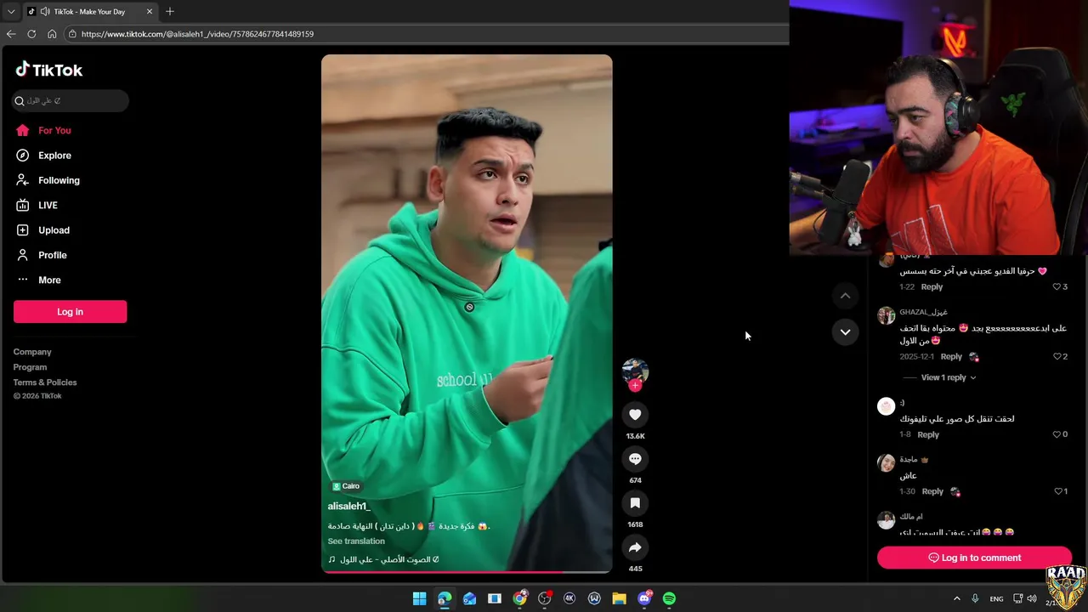Open the tab search dropdown arrow
Image resolution: width=1088 pixels, height=612 pixels.
pos(11,12)
